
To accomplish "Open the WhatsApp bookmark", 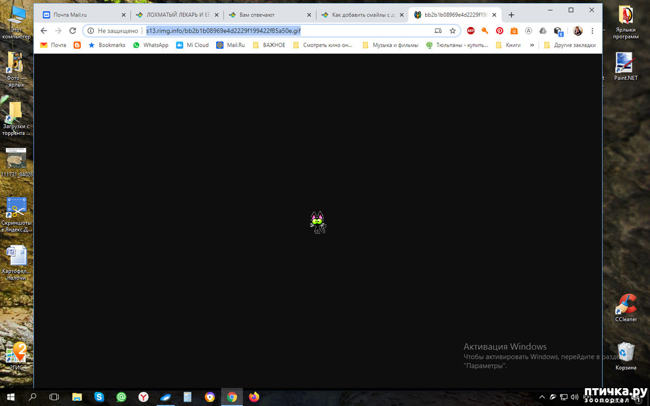I will point(151,45).
